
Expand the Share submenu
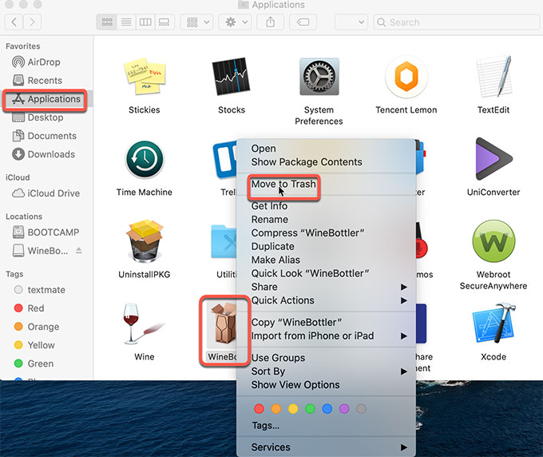(327, 287)
